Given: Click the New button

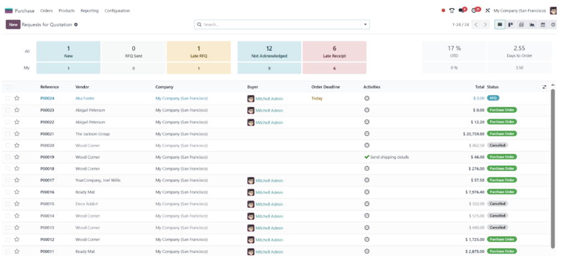Looking at the screenshot, I should click(x=13, y=25).
